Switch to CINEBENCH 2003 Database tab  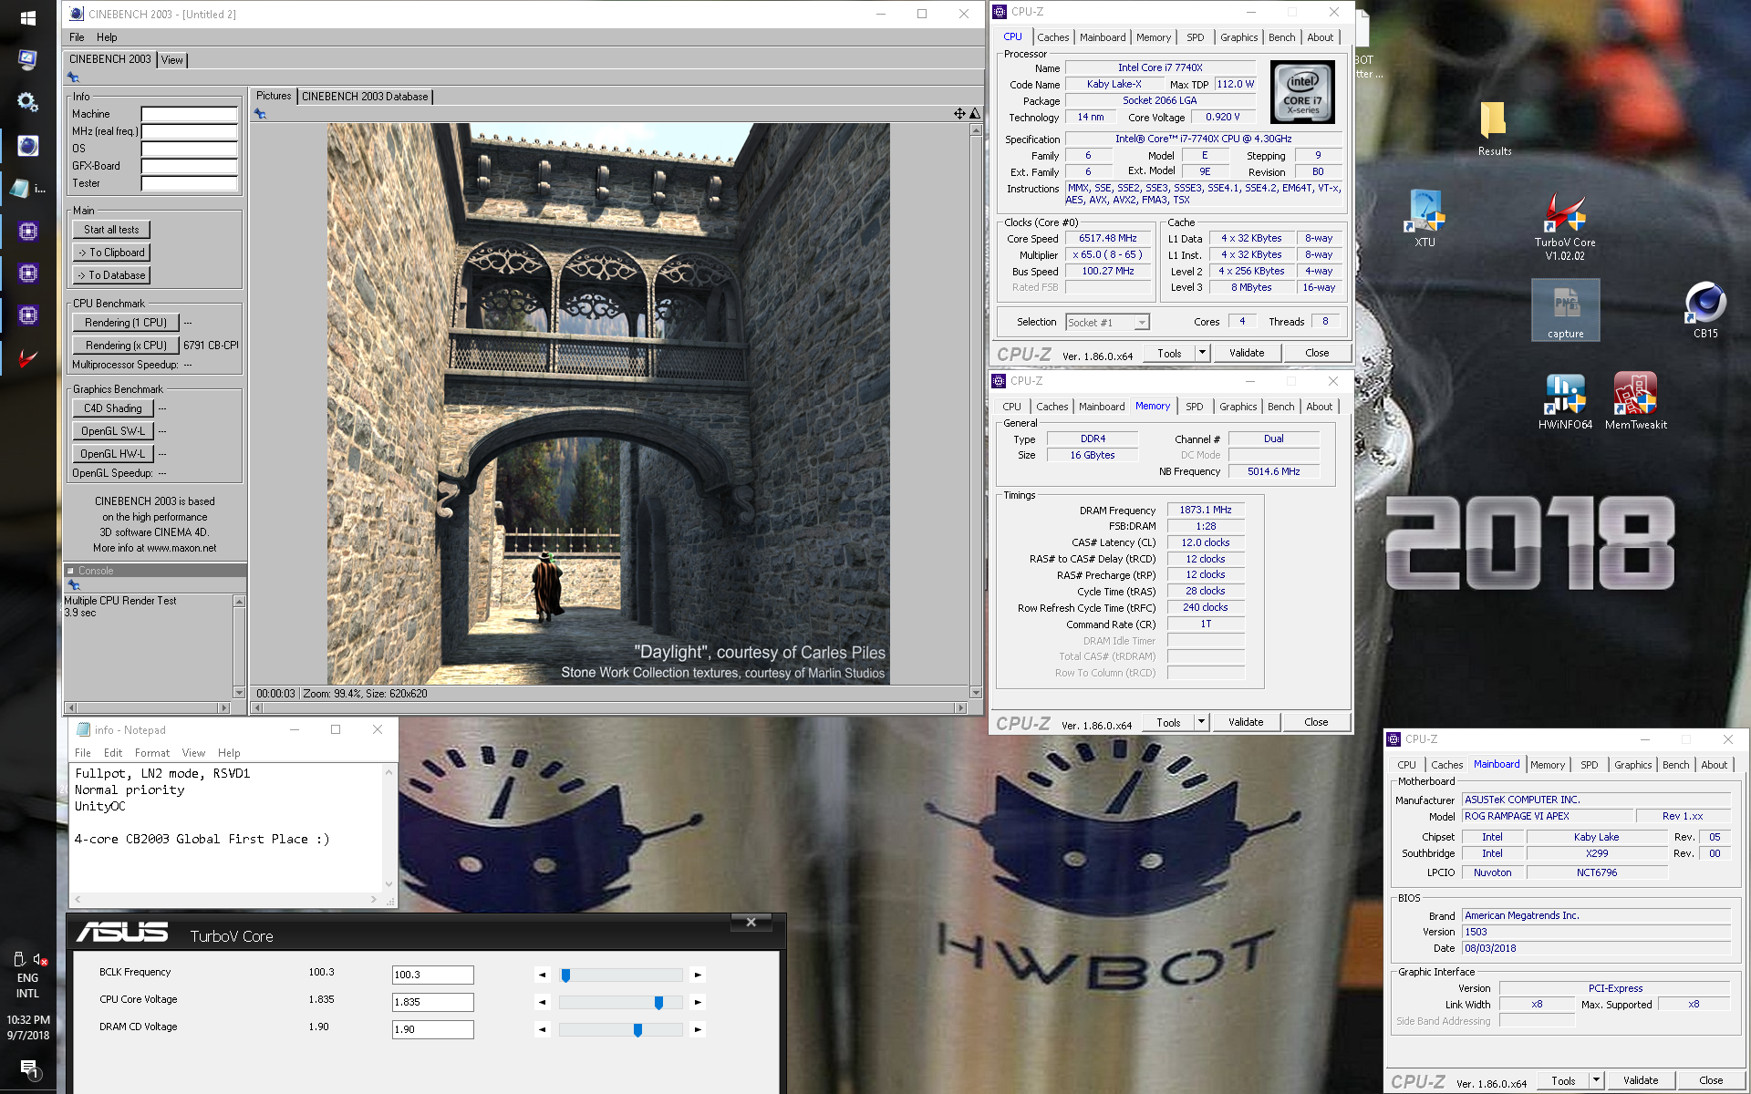click(x=365, y=97)
